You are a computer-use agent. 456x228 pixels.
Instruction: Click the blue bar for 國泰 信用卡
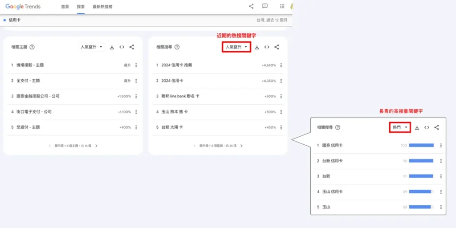coord(421,145)
